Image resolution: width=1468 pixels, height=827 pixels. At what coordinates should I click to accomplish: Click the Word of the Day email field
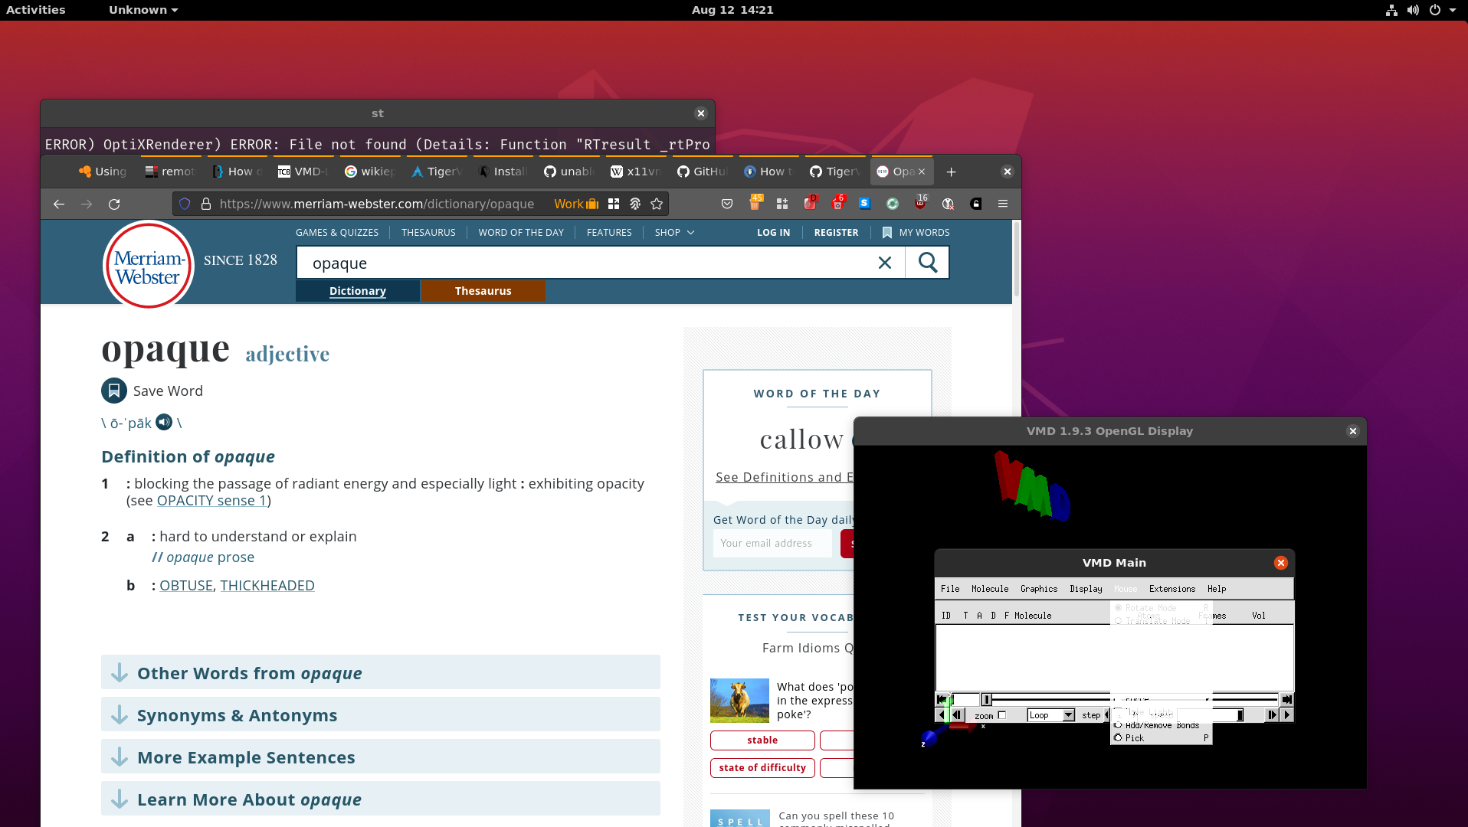click(x=772, y=543)
